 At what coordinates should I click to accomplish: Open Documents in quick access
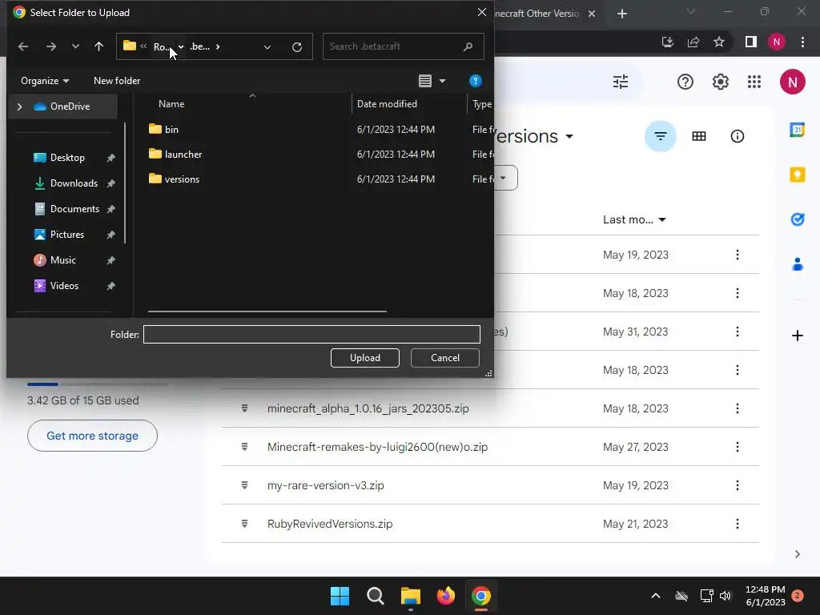point(74,209)
